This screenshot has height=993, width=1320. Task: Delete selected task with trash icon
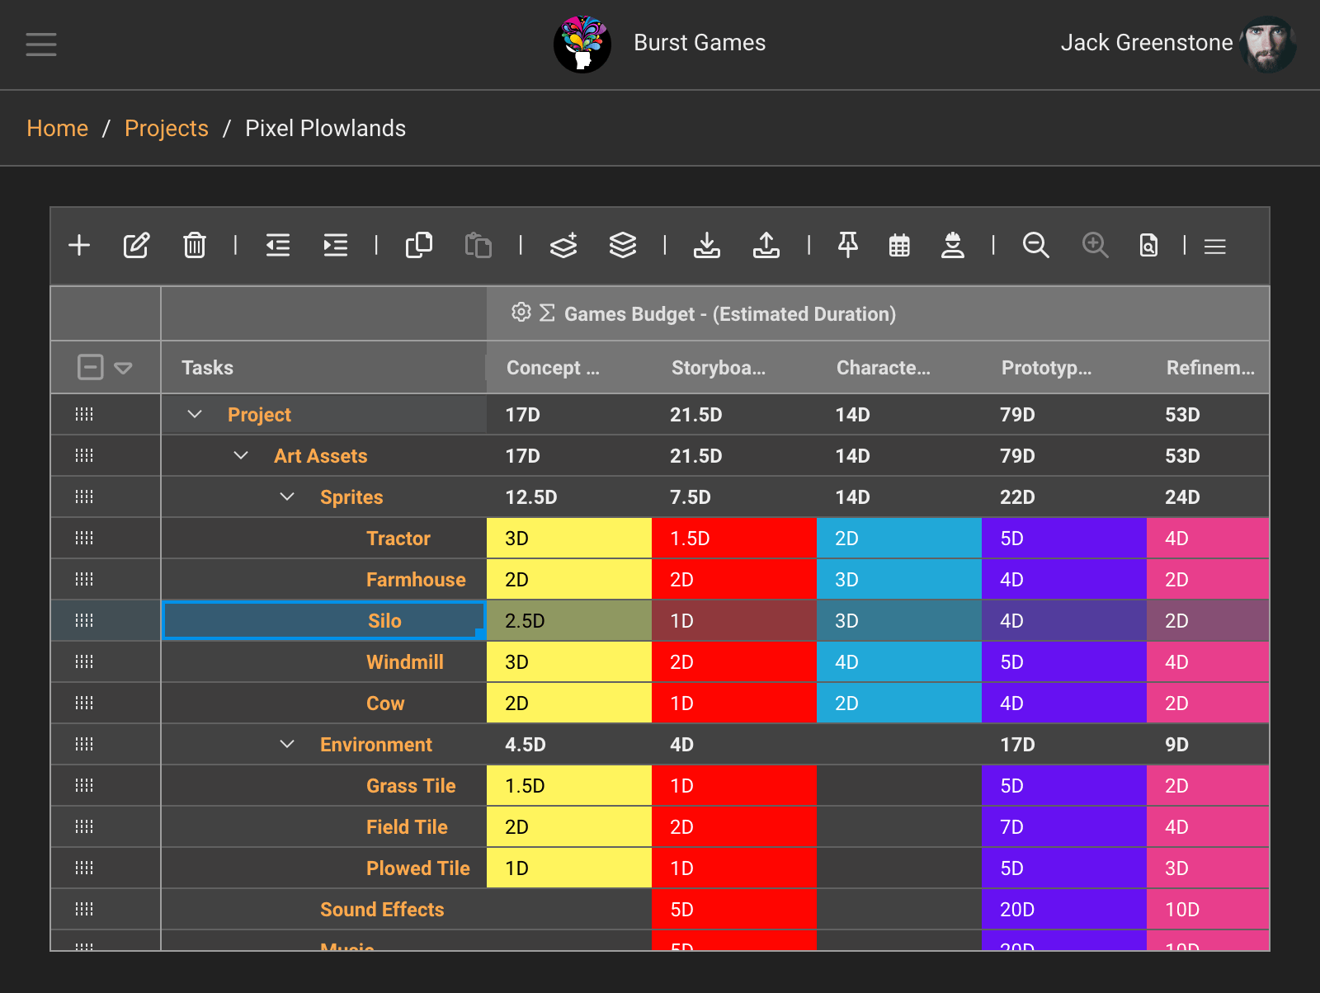point(195,245)
